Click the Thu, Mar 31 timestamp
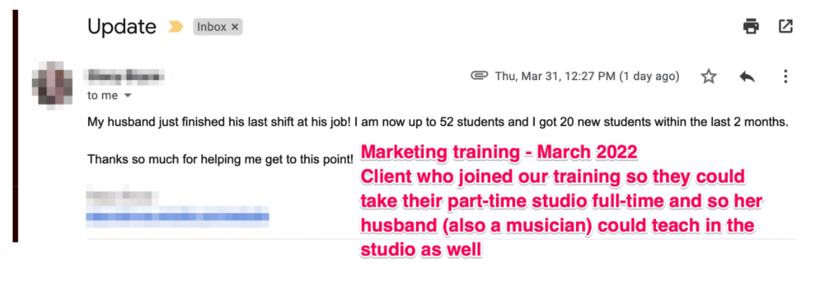 click(x=587, y=77)
